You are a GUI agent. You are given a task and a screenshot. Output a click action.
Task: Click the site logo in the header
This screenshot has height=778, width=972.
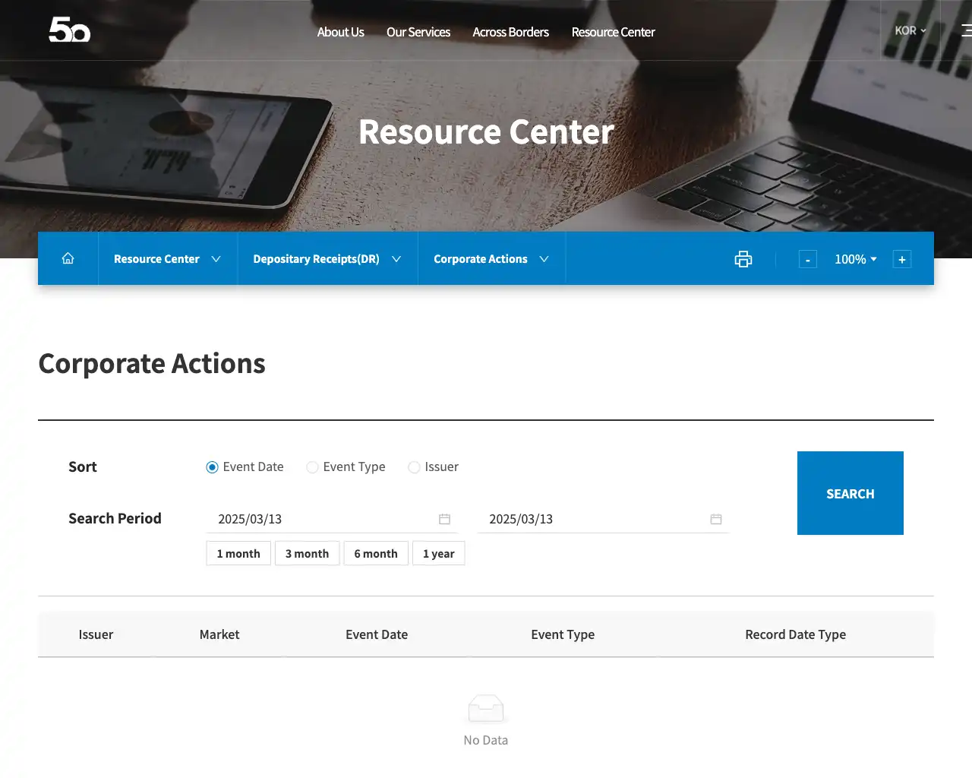[x=69, y=30]
